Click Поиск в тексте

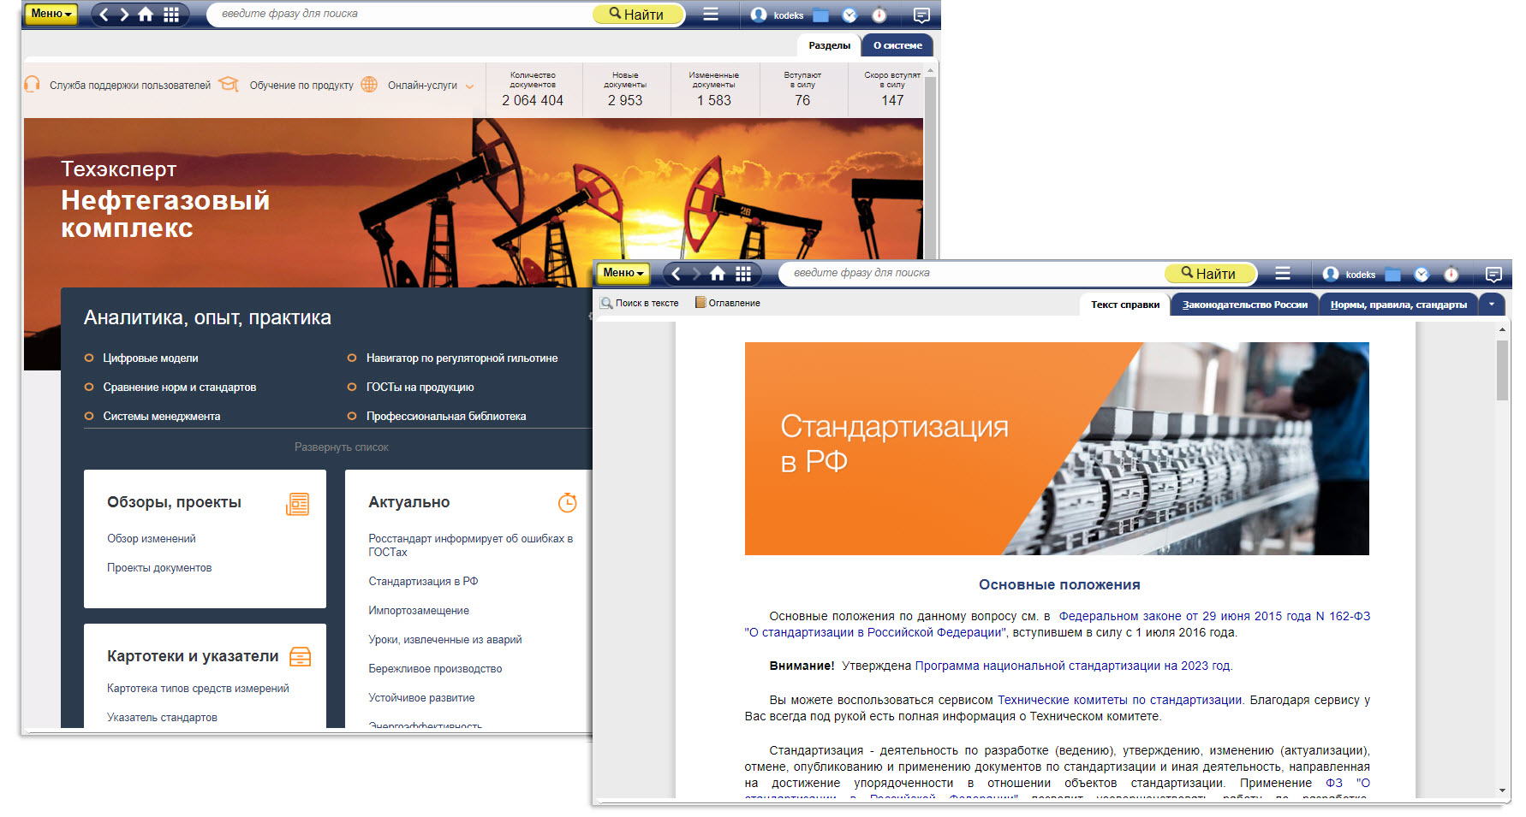[640, 303]
